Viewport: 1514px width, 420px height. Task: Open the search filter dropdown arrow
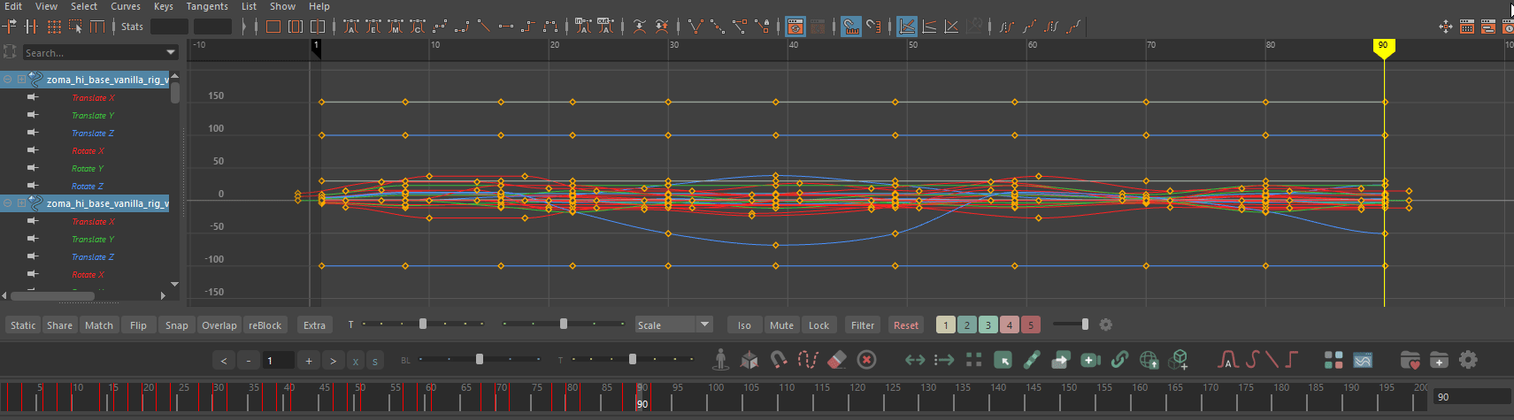coord(171,53)
